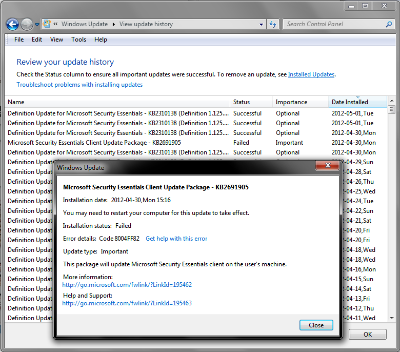Open the Help menu
400x352 pixels.
tap(101, 40)
